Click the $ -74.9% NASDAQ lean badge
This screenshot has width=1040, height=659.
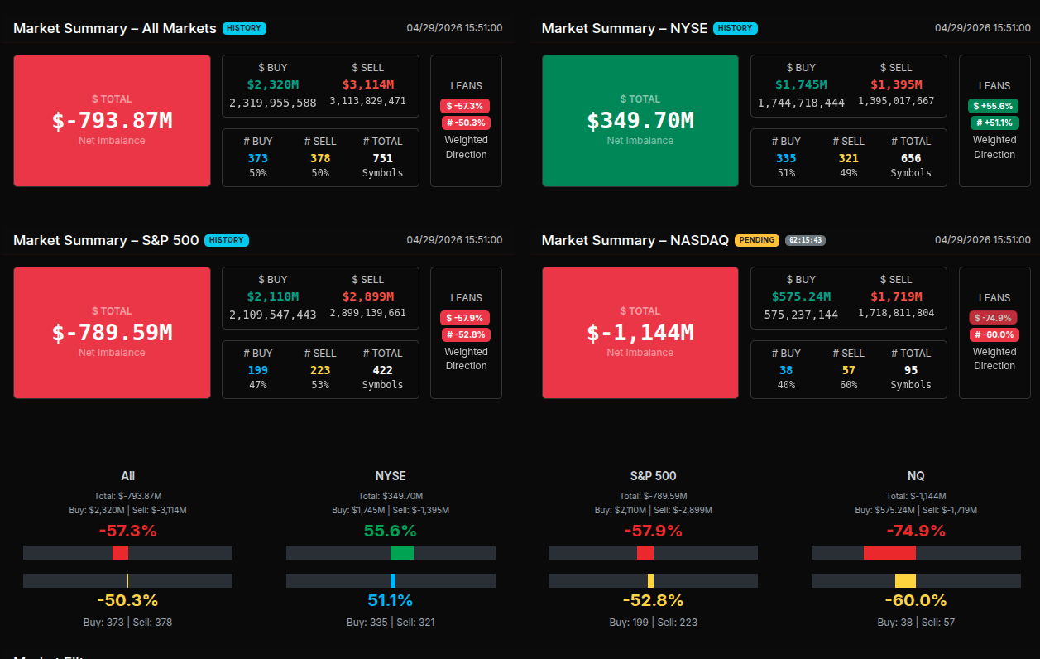click(994, 318)
